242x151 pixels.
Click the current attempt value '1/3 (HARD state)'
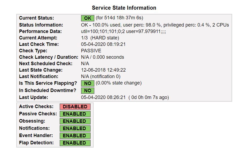pos(100,38)
